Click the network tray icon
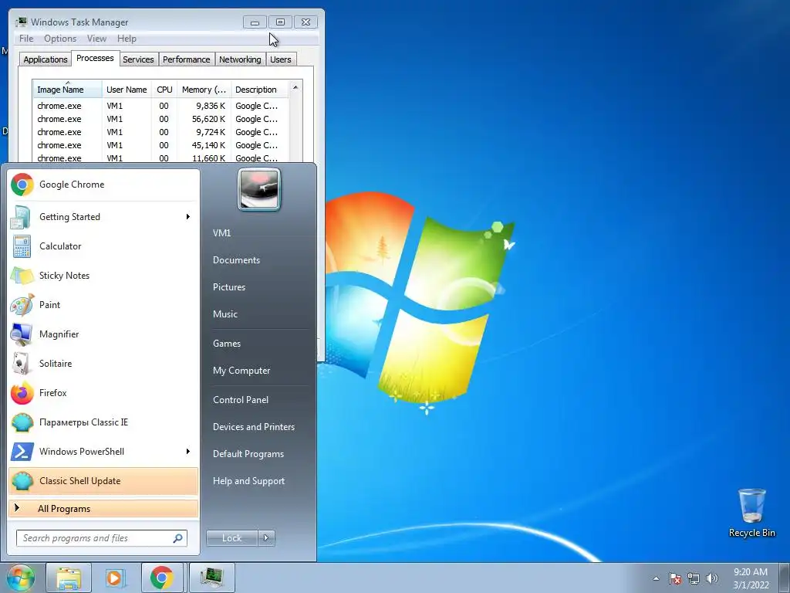Screen dimensions: 790x593 click(x=694, y=578)
